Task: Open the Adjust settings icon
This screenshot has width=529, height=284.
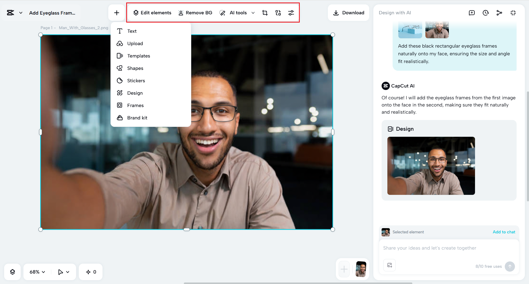Action: 291,12
